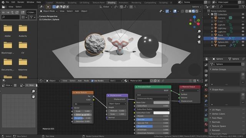246x138 pixels.
Task: Hide Camera in outliner with eye icon
Action: pyautogui.click(x=243, y=18)
